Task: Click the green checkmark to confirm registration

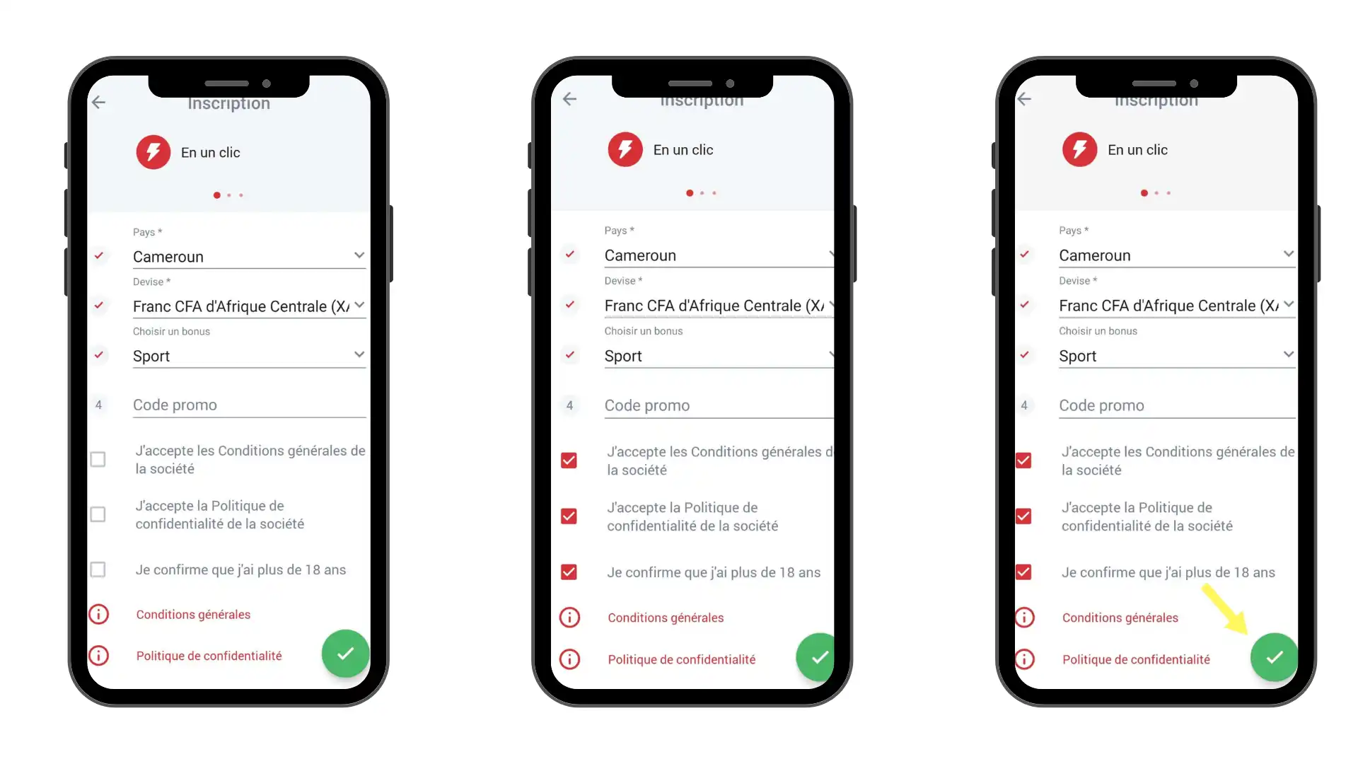Action: coord(1273,658)
